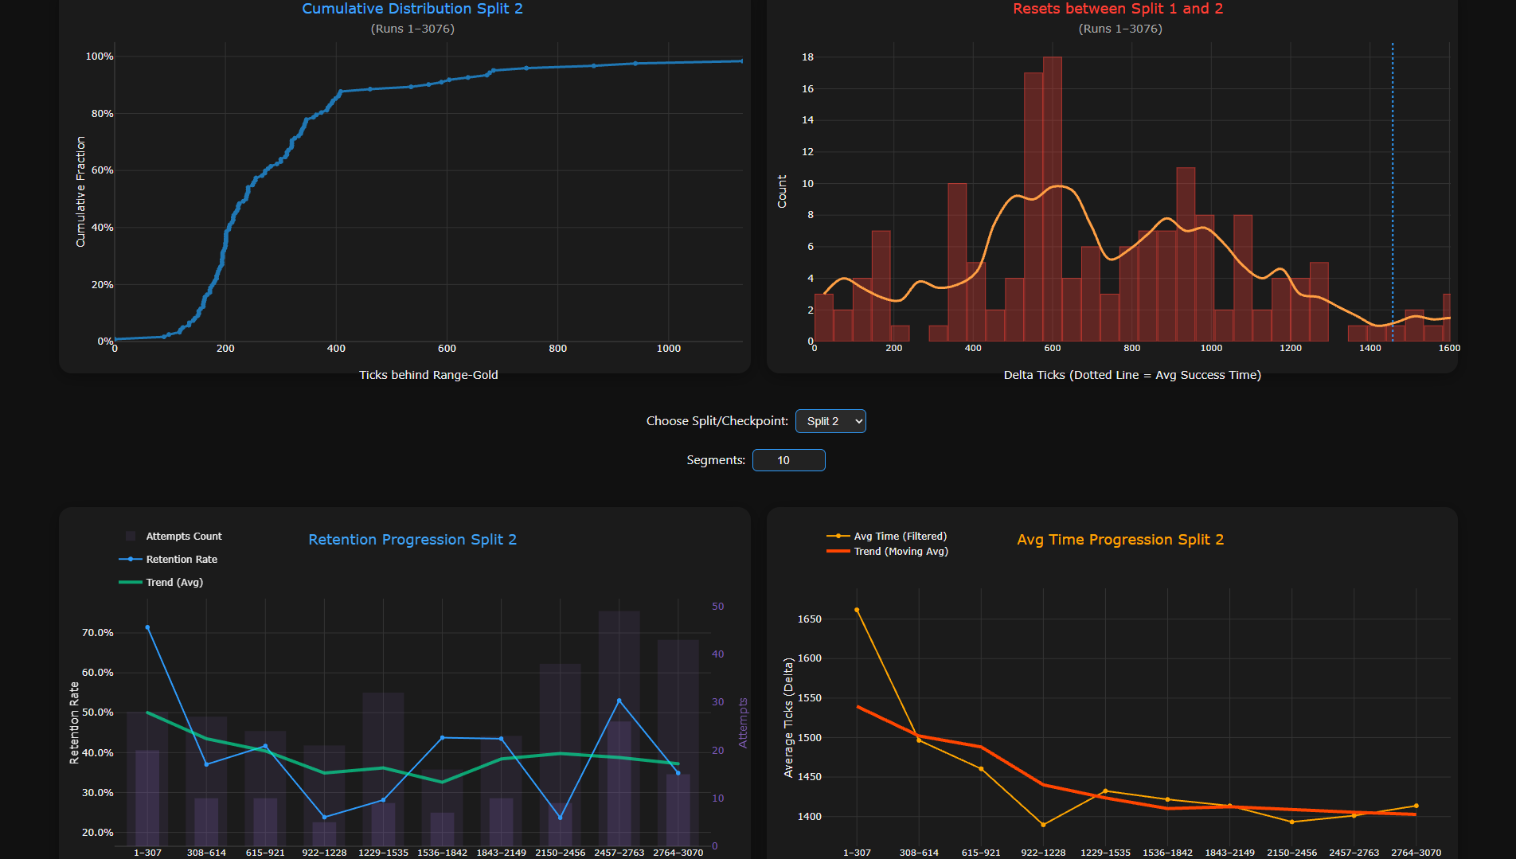Click the Avg Time Progression Split 2 title
This screenshot has height=859, width=1516.
coord(1120,540)
